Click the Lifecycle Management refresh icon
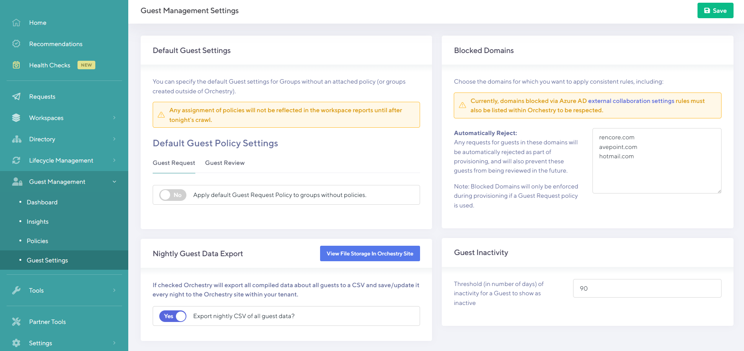Image resolution: width=744 pixels, height=351 pixels. click(16, 161)
